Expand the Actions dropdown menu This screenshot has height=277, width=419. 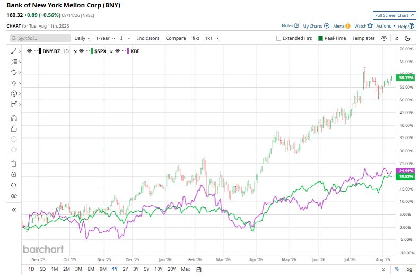[x=386, y=26]
